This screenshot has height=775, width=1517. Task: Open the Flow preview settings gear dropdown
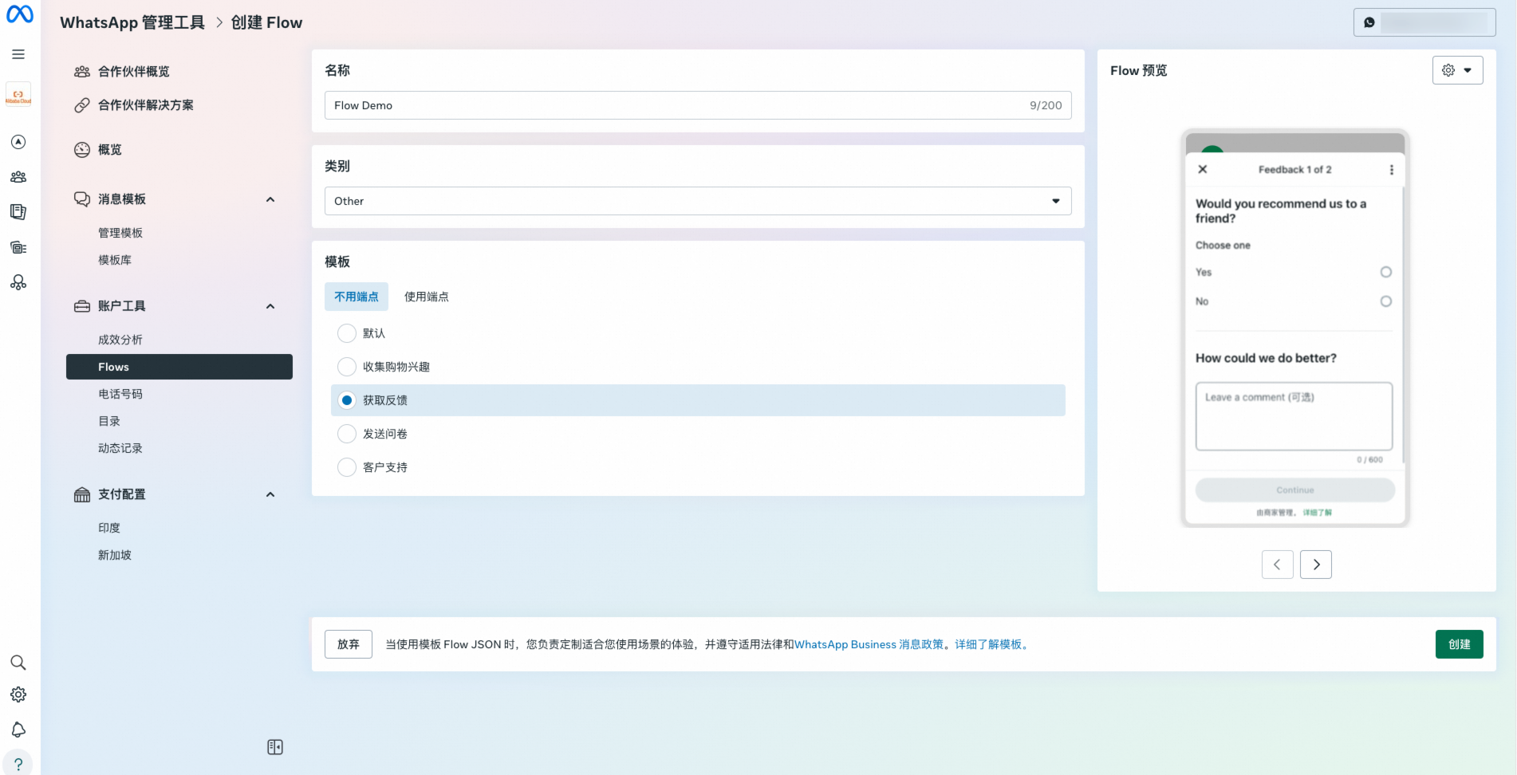point(1458,70)
